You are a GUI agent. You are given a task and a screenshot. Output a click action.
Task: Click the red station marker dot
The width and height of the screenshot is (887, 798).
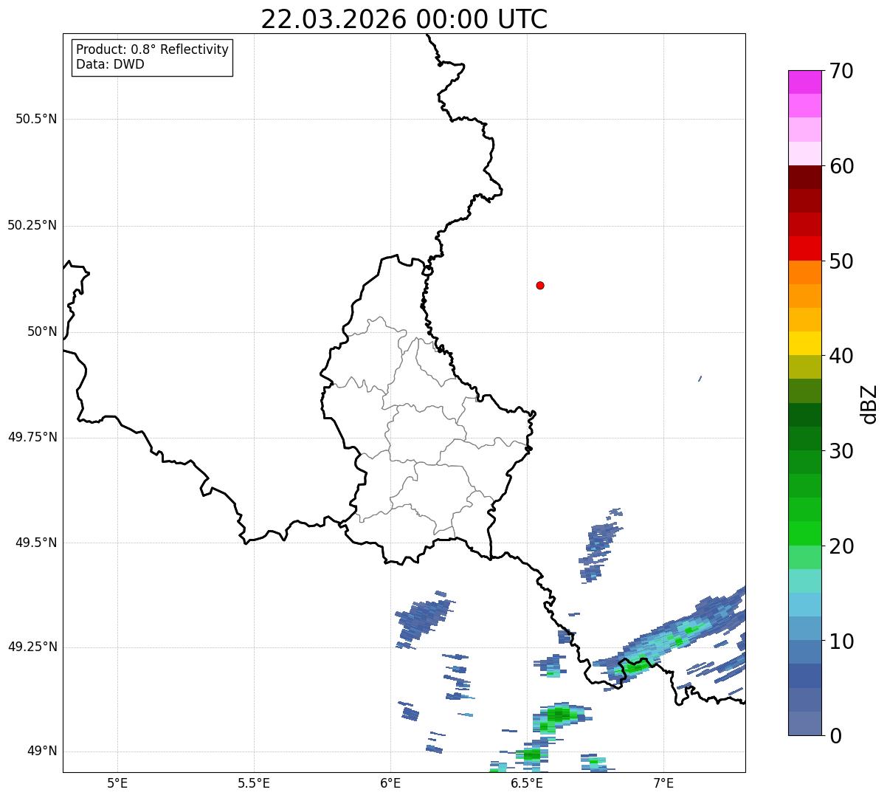click(x=540, y=285)
